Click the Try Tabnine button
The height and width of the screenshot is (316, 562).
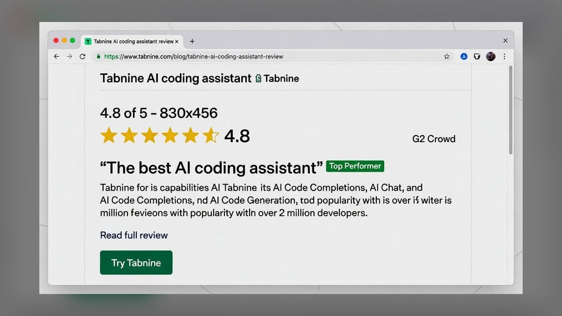(136, 263)
